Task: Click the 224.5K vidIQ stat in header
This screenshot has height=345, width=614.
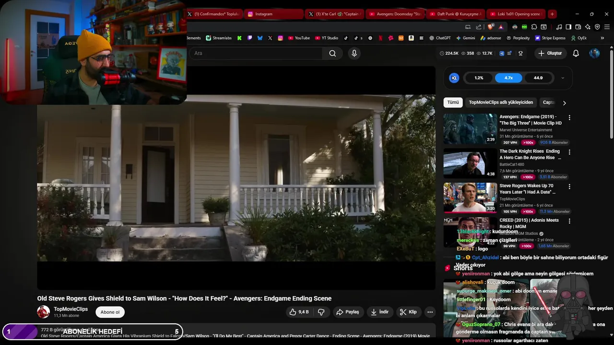Action: tap(449, 53)
